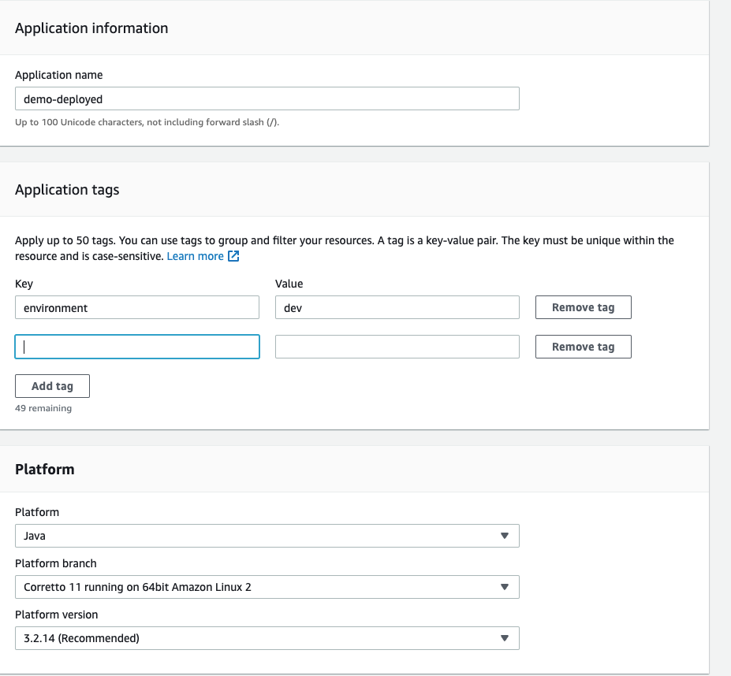Click the Platform version dropdown arrow
731x676 pixels.
[505, 638]
